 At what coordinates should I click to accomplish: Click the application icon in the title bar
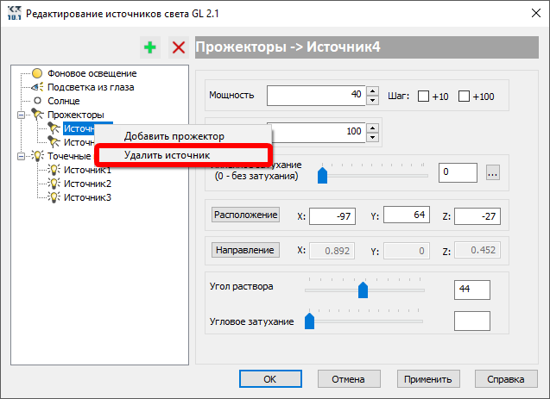pyautogui.click(x=14, y=13)
